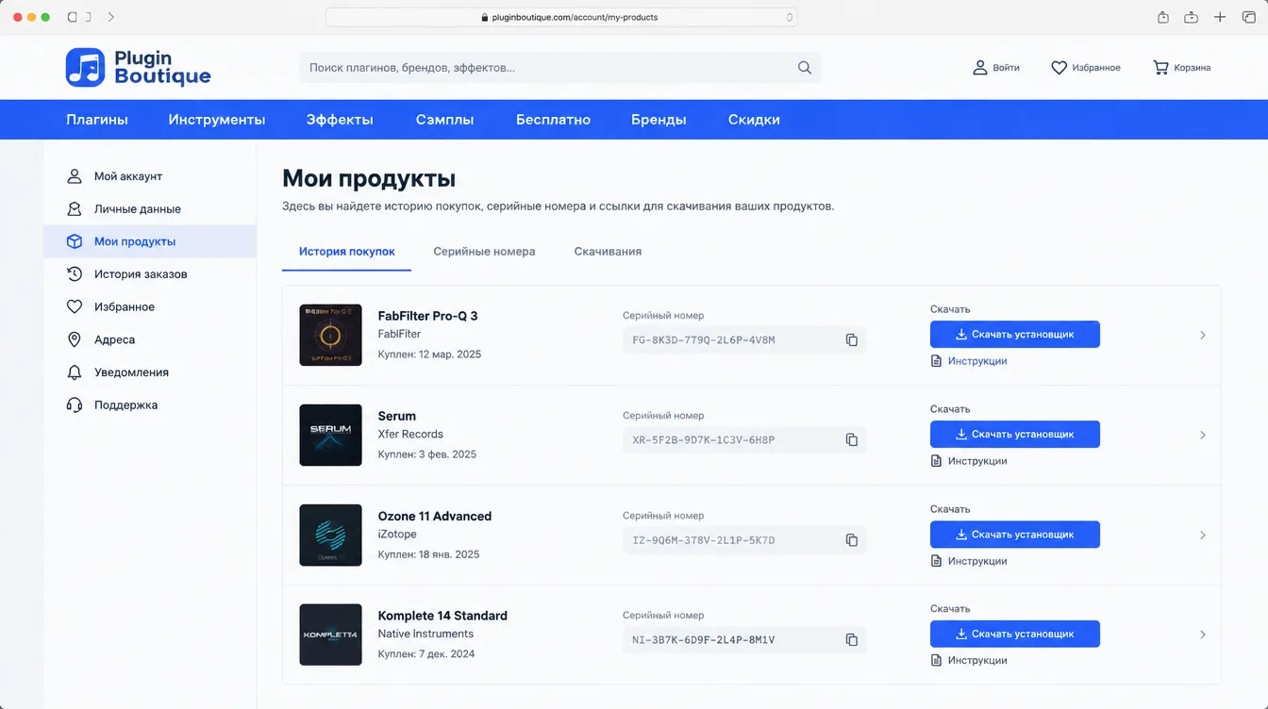This screenshot has width=1268, height=709.
Task: Open the Плагины navigation menu
Action: coord(97,120)
